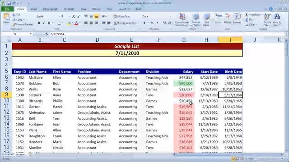The height and width of the screenshot is (162, 289).
Task: Switch to the Formulas tab
Action: pyautogui.click(x=69, y=9)
